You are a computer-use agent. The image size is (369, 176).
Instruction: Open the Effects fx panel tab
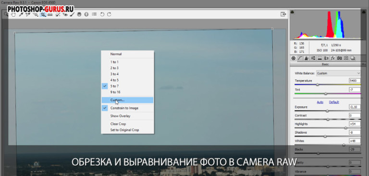(x=333, y=58)
